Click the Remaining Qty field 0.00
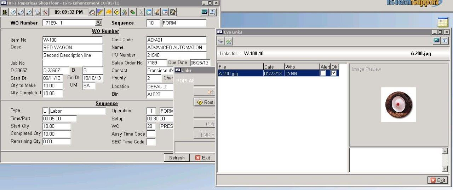 pyautogui.click(x=57, y=142)
